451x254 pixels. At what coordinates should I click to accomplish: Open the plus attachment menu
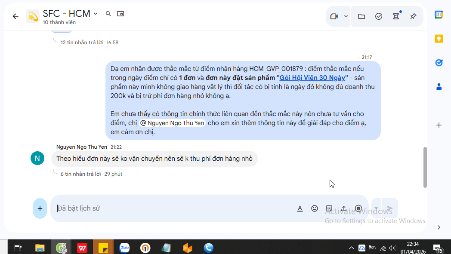tap(40, 208)
